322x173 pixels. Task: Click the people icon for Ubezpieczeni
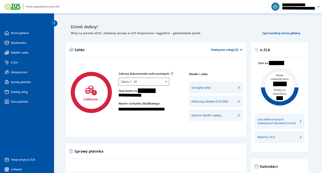[7, 72]
